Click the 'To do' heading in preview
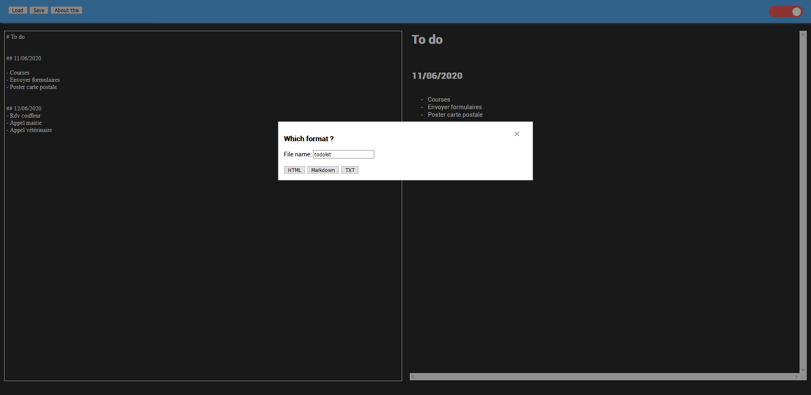 [x=427, y=40]
